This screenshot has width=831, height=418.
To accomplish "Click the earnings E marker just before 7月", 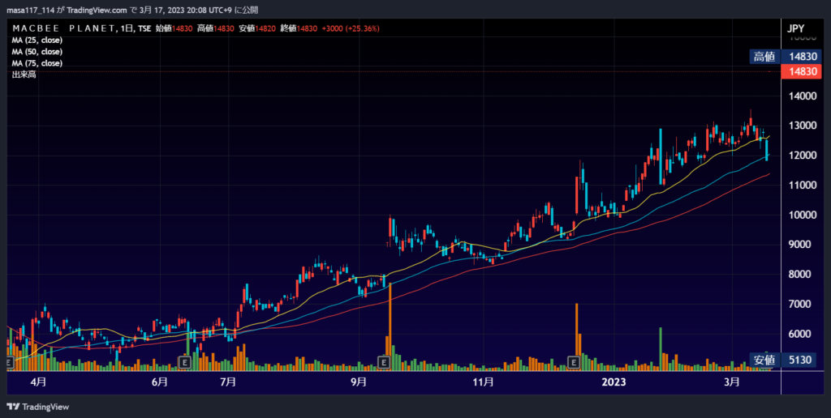I will tap(184, 362).
